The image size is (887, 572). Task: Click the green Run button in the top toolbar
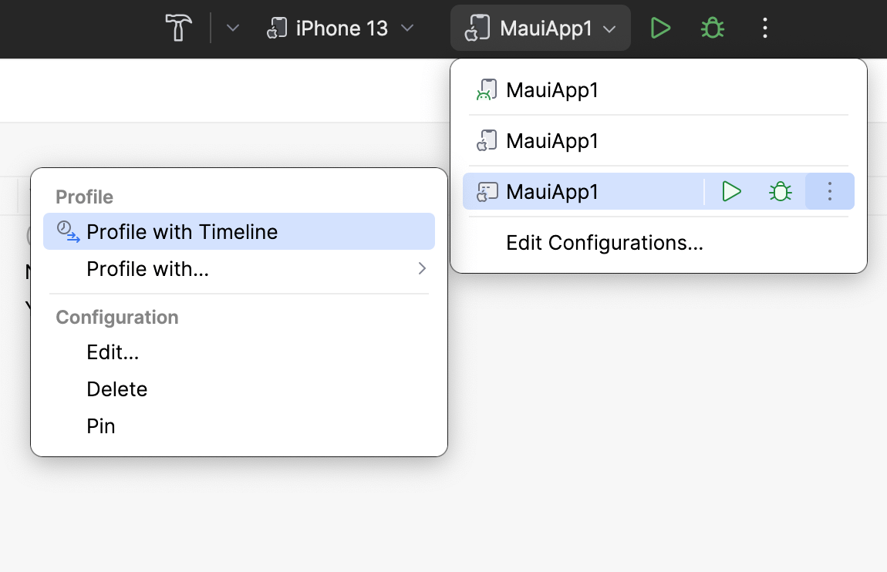point(660,29)
